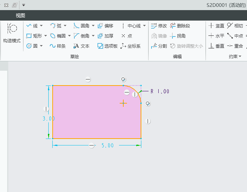Apply the Coincident (重合) constraint
The width and height of the screenshot is (247, 192).
click(235, 46)
